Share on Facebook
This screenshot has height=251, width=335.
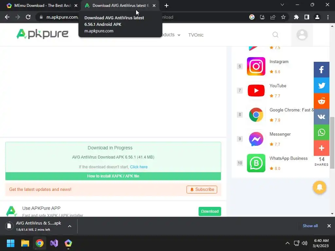coord(322,70)
